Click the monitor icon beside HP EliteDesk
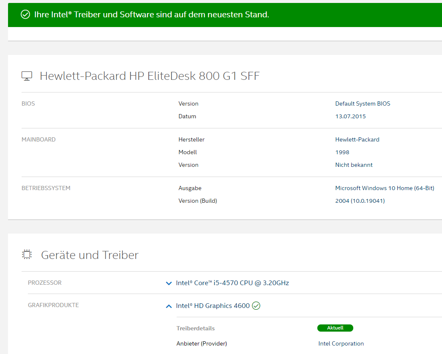442x354 pixels. pos(27,76)
